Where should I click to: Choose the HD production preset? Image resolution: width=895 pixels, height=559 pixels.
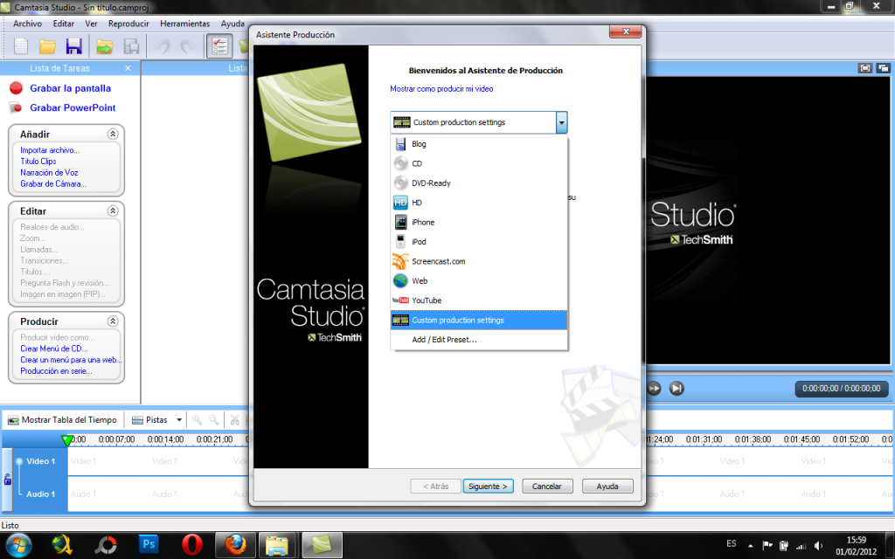point(479,203)
